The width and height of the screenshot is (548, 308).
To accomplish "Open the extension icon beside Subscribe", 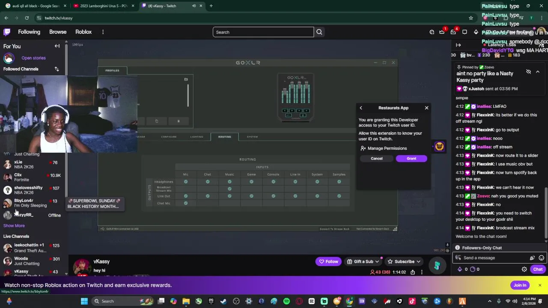I will pyautogui.click(x=437, y=266).
